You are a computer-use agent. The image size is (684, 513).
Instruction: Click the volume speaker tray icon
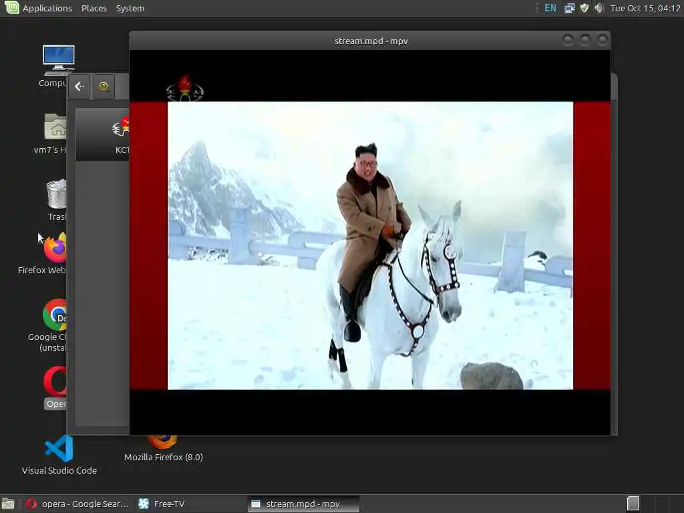[x=599, y=8]
